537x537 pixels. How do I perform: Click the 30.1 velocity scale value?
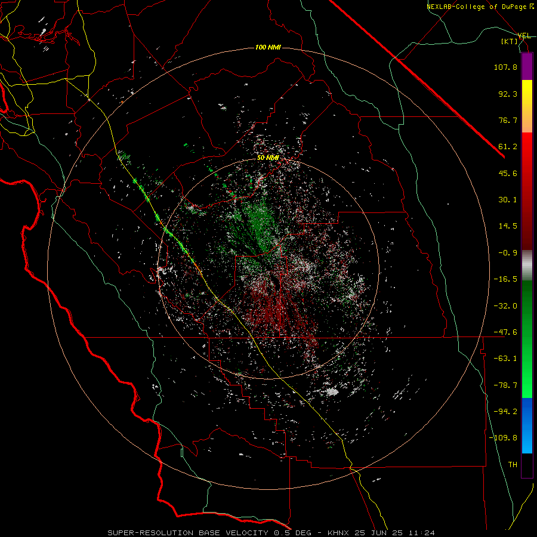[x=508, y=200]
